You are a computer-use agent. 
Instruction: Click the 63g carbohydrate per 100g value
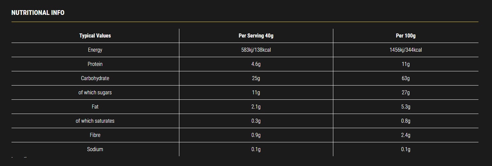pos(406,78)
